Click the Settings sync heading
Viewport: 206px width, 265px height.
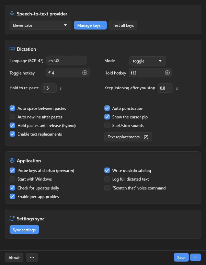(31, 219)
